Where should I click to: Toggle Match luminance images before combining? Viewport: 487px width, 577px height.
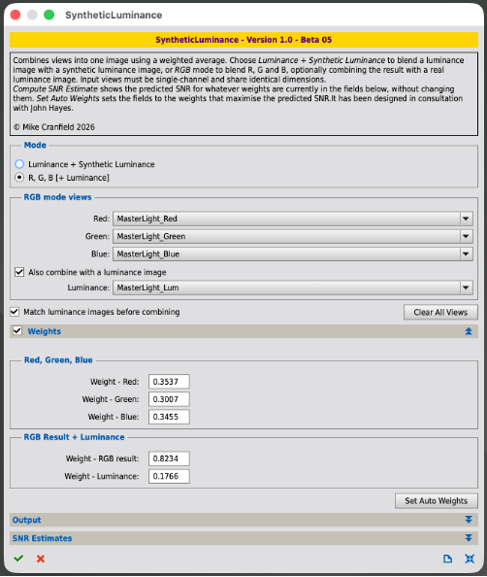(15, 312)
